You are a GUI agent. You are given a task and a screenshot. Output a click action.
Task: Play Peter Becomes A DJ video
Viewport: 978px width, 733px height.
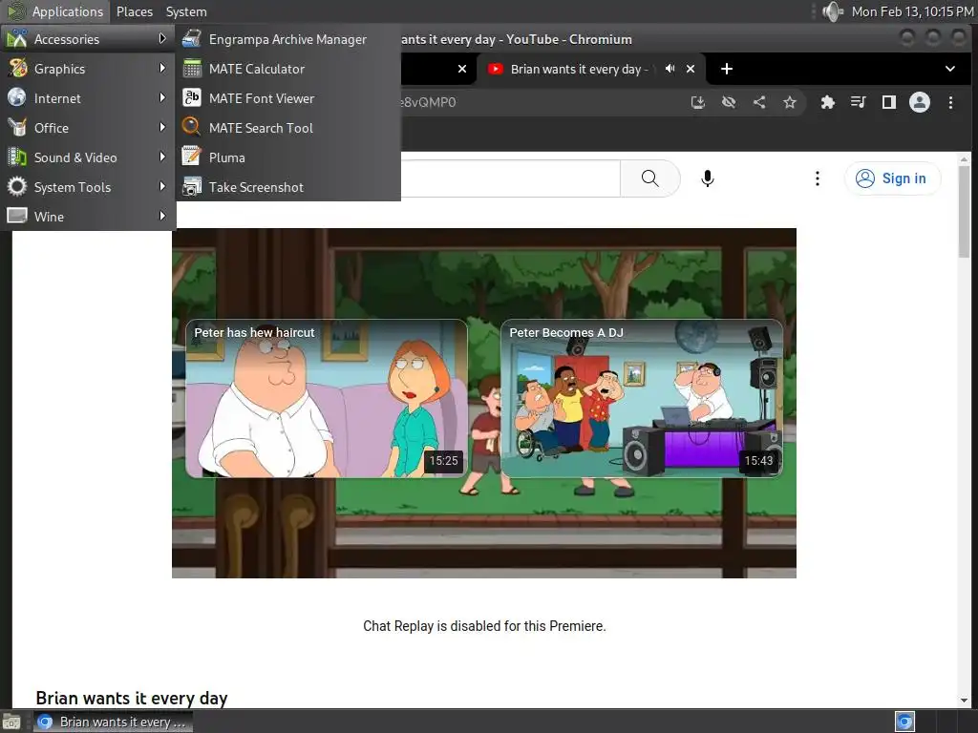click(x=642, y=399)
